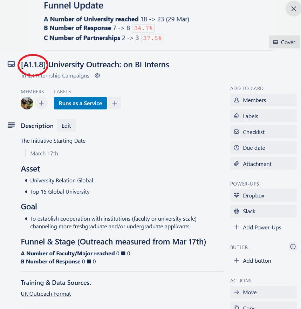Click the card title University Outreach
This screenshot has width=301, height=309.
(109, 65)
